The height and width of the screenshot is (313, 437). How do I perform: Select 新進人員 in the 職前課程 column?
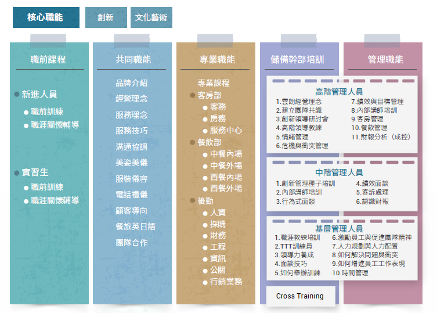(x=39, y=94)
